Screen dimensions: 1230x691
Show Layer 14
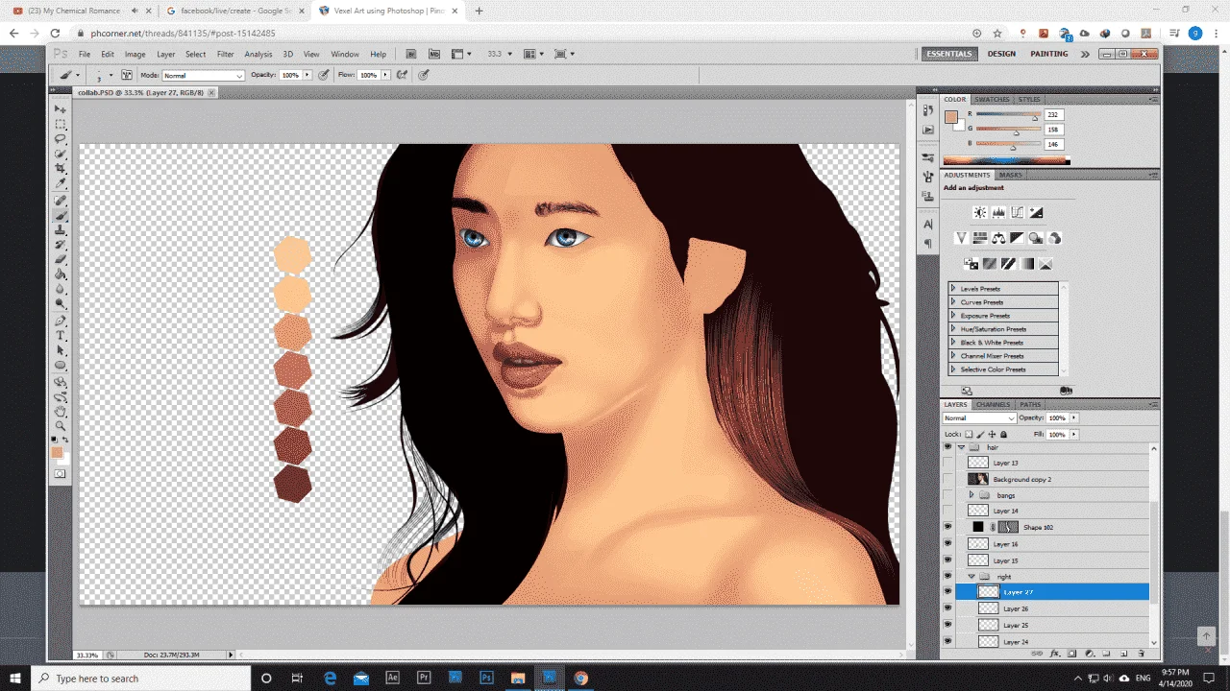(x=948, y=512)
